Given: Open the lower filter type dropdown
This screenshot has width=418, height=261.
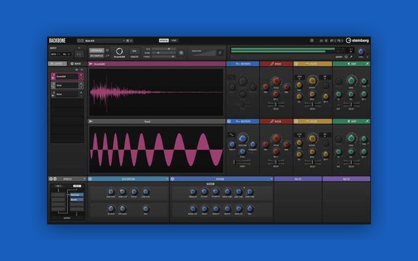Looking at the screenshot, I should (x=299, y=135).
